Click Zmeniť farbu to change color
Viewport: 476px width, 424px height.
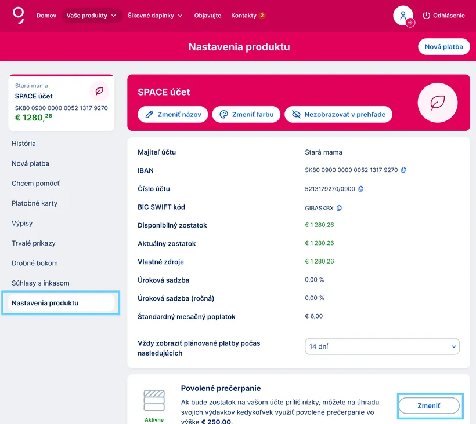click(x=247, y=115)
